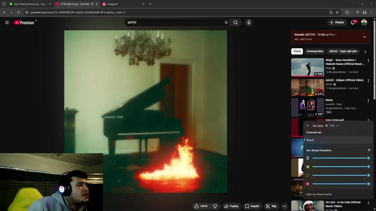Switch to the Italy Forma YouTube tab

(76, 4)
